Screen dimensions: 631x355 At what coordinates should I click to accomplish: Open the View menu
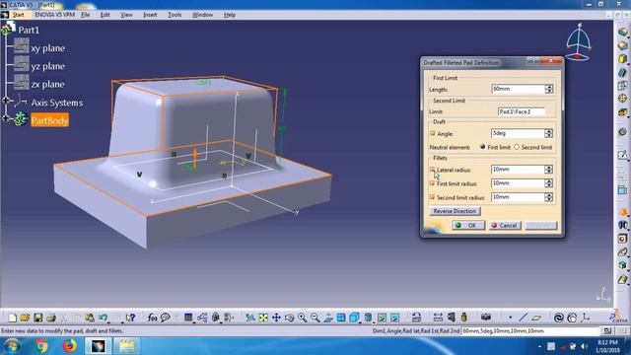126,15
